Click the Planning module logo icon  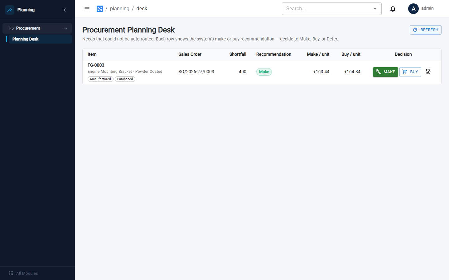[10, 10]
